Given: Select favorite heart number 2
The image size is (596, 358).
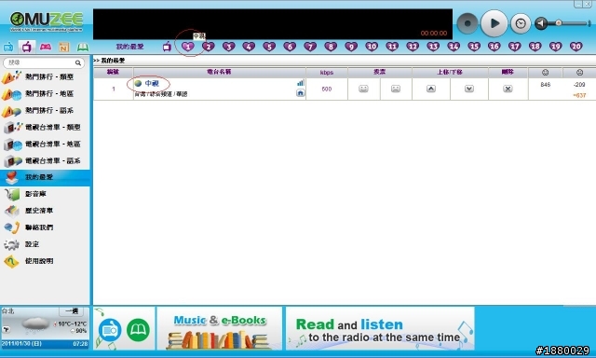Looking at the screenshot, I should 209,47.
